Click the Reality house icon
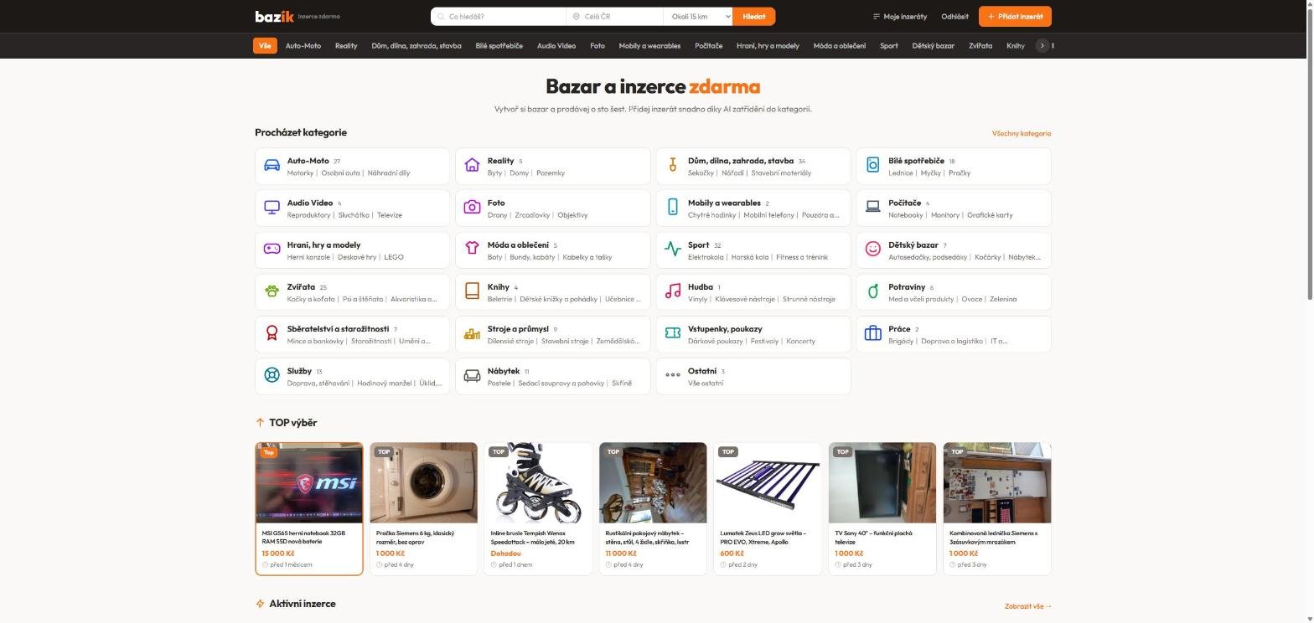1314x623 pixels. [x=472, y=165]
